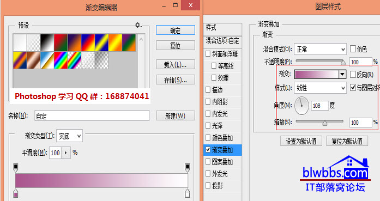Select the 外发光 entry label

click(x=220, y=174)
